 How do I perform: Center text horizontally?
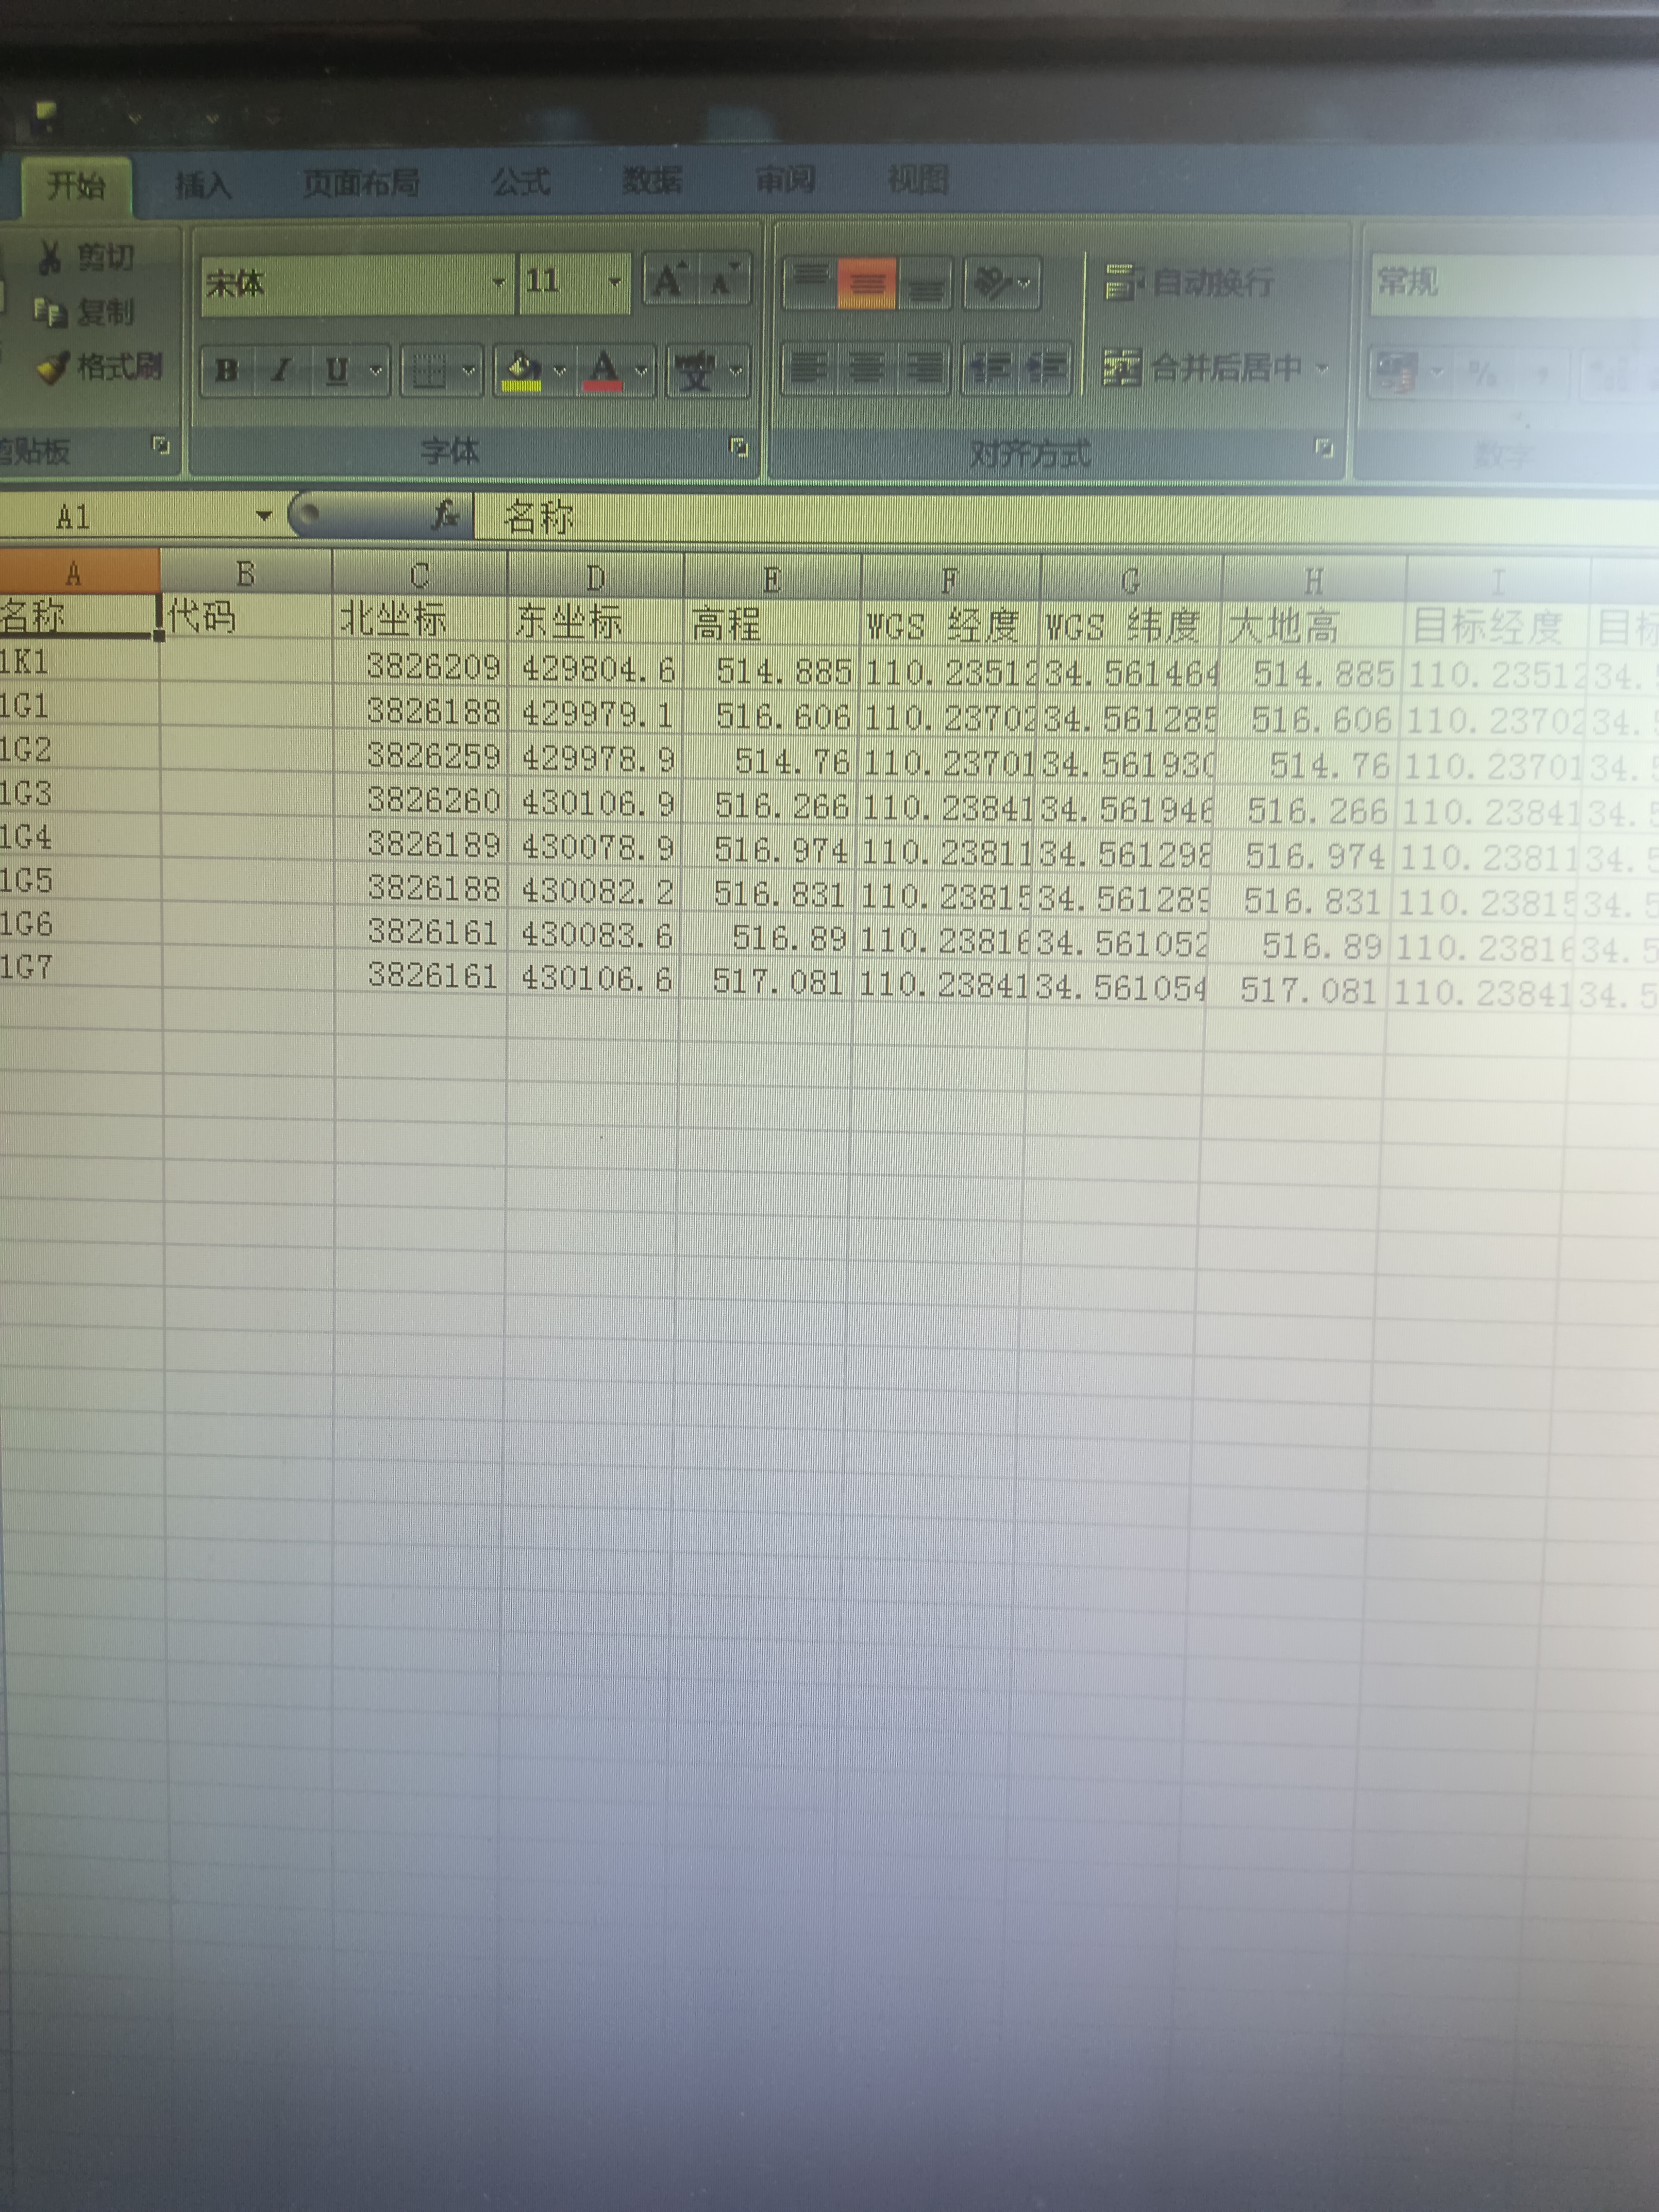click(x=866, y=369)
